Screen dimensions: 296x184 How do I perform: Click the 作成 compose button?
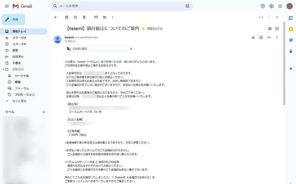13,20
